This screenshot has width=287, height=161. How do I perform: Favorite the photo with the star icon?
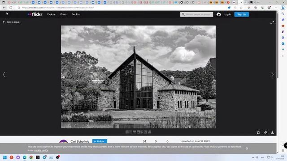click(x=258, y=132)
